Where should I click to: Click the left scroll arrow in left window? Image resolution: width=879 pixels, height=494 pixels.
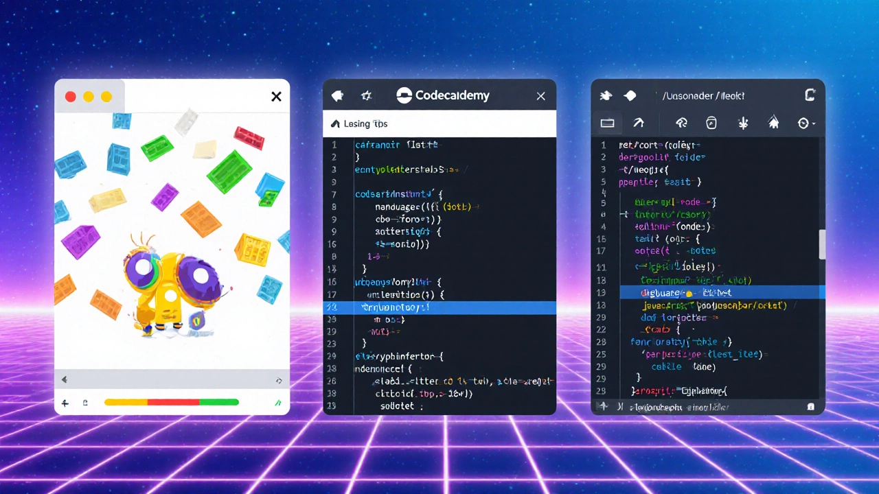pos(65,379)
